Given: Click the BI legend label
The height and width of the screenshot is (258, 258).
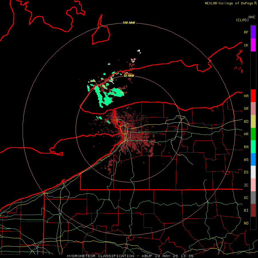Looking at the screenshot, I should pyautogui.click(x=246, y=210).
